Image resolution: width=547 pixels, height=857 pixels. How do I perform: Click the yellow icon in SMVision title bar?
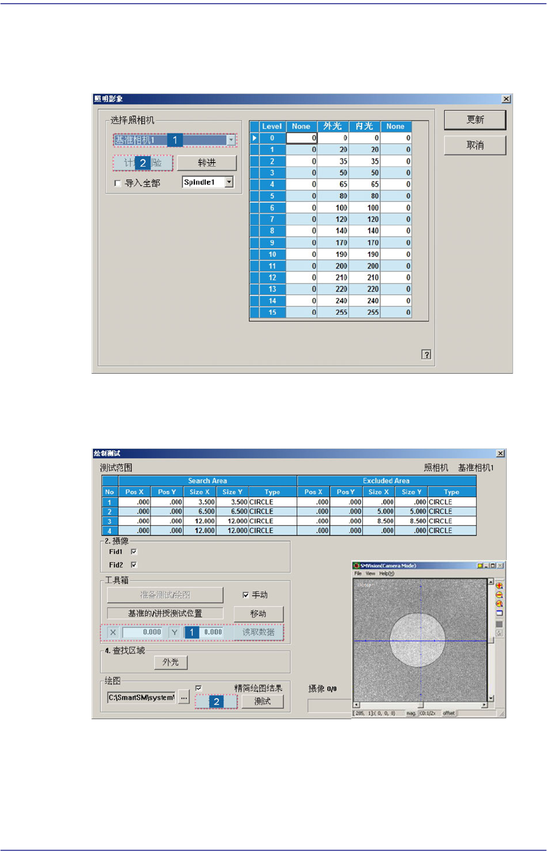tap(480, 566)
